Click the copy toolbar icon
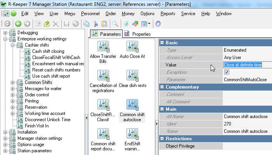 (86, 24)
